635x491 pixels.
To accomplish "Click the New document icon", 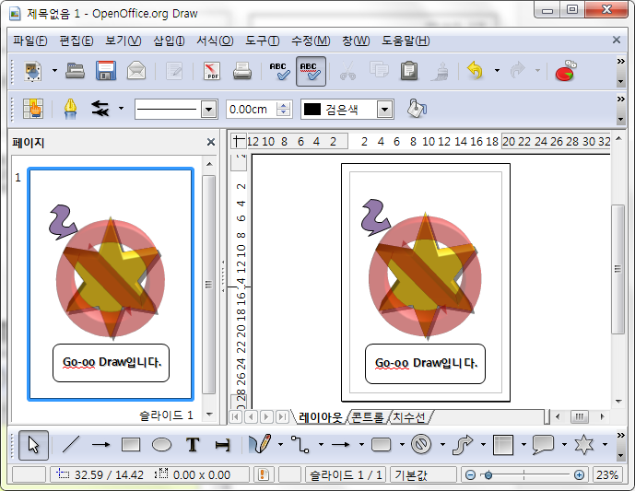I will [x=33, y=71].
